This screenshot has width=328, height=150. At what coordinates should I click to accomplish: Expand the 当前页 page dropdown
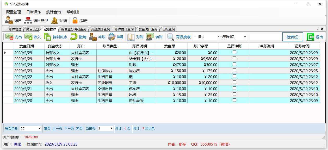coord(112,129)
